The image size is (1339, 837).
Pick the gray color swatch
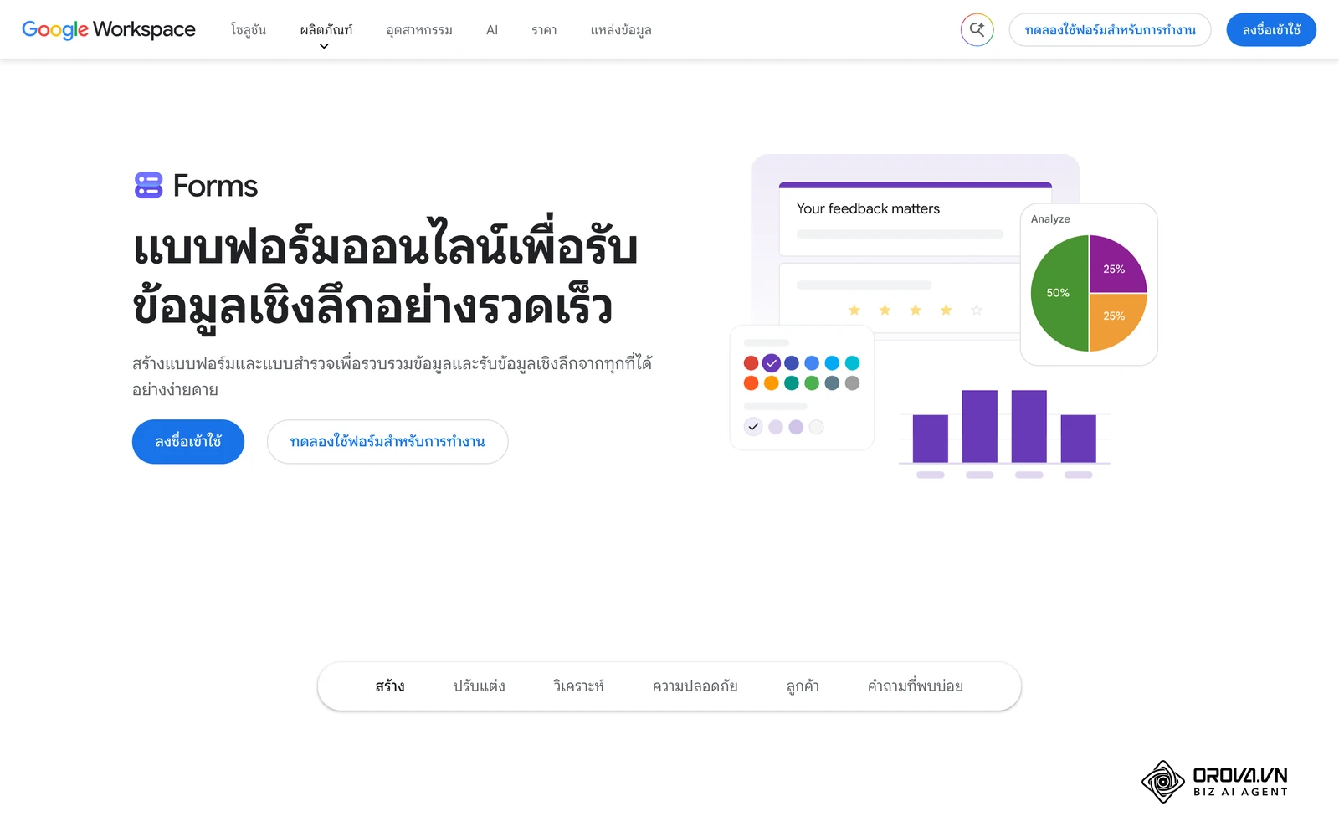coord(852,383)
